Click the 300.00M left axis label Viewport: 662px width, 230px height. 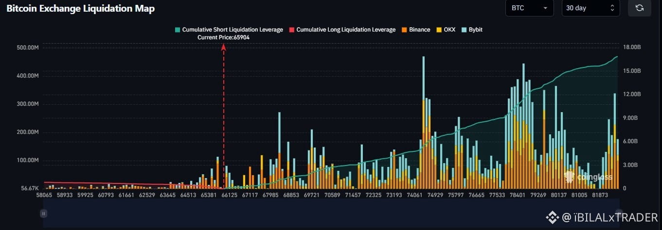[x=27, y=104]
